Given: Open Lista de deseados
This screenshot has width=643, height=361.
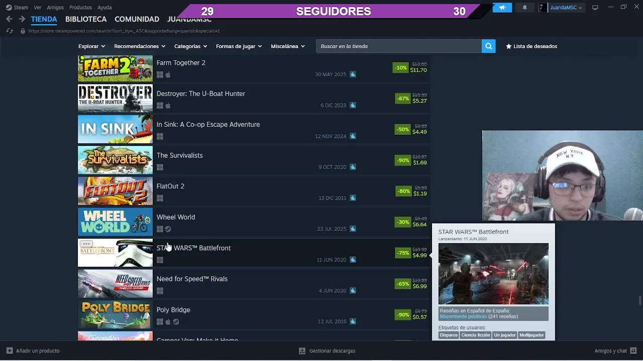Looking at the screenshot, I should click(x=531, y=46).
